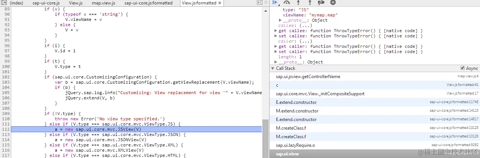
Task: Toggle pause on exceptions
Action: (333, 3)
